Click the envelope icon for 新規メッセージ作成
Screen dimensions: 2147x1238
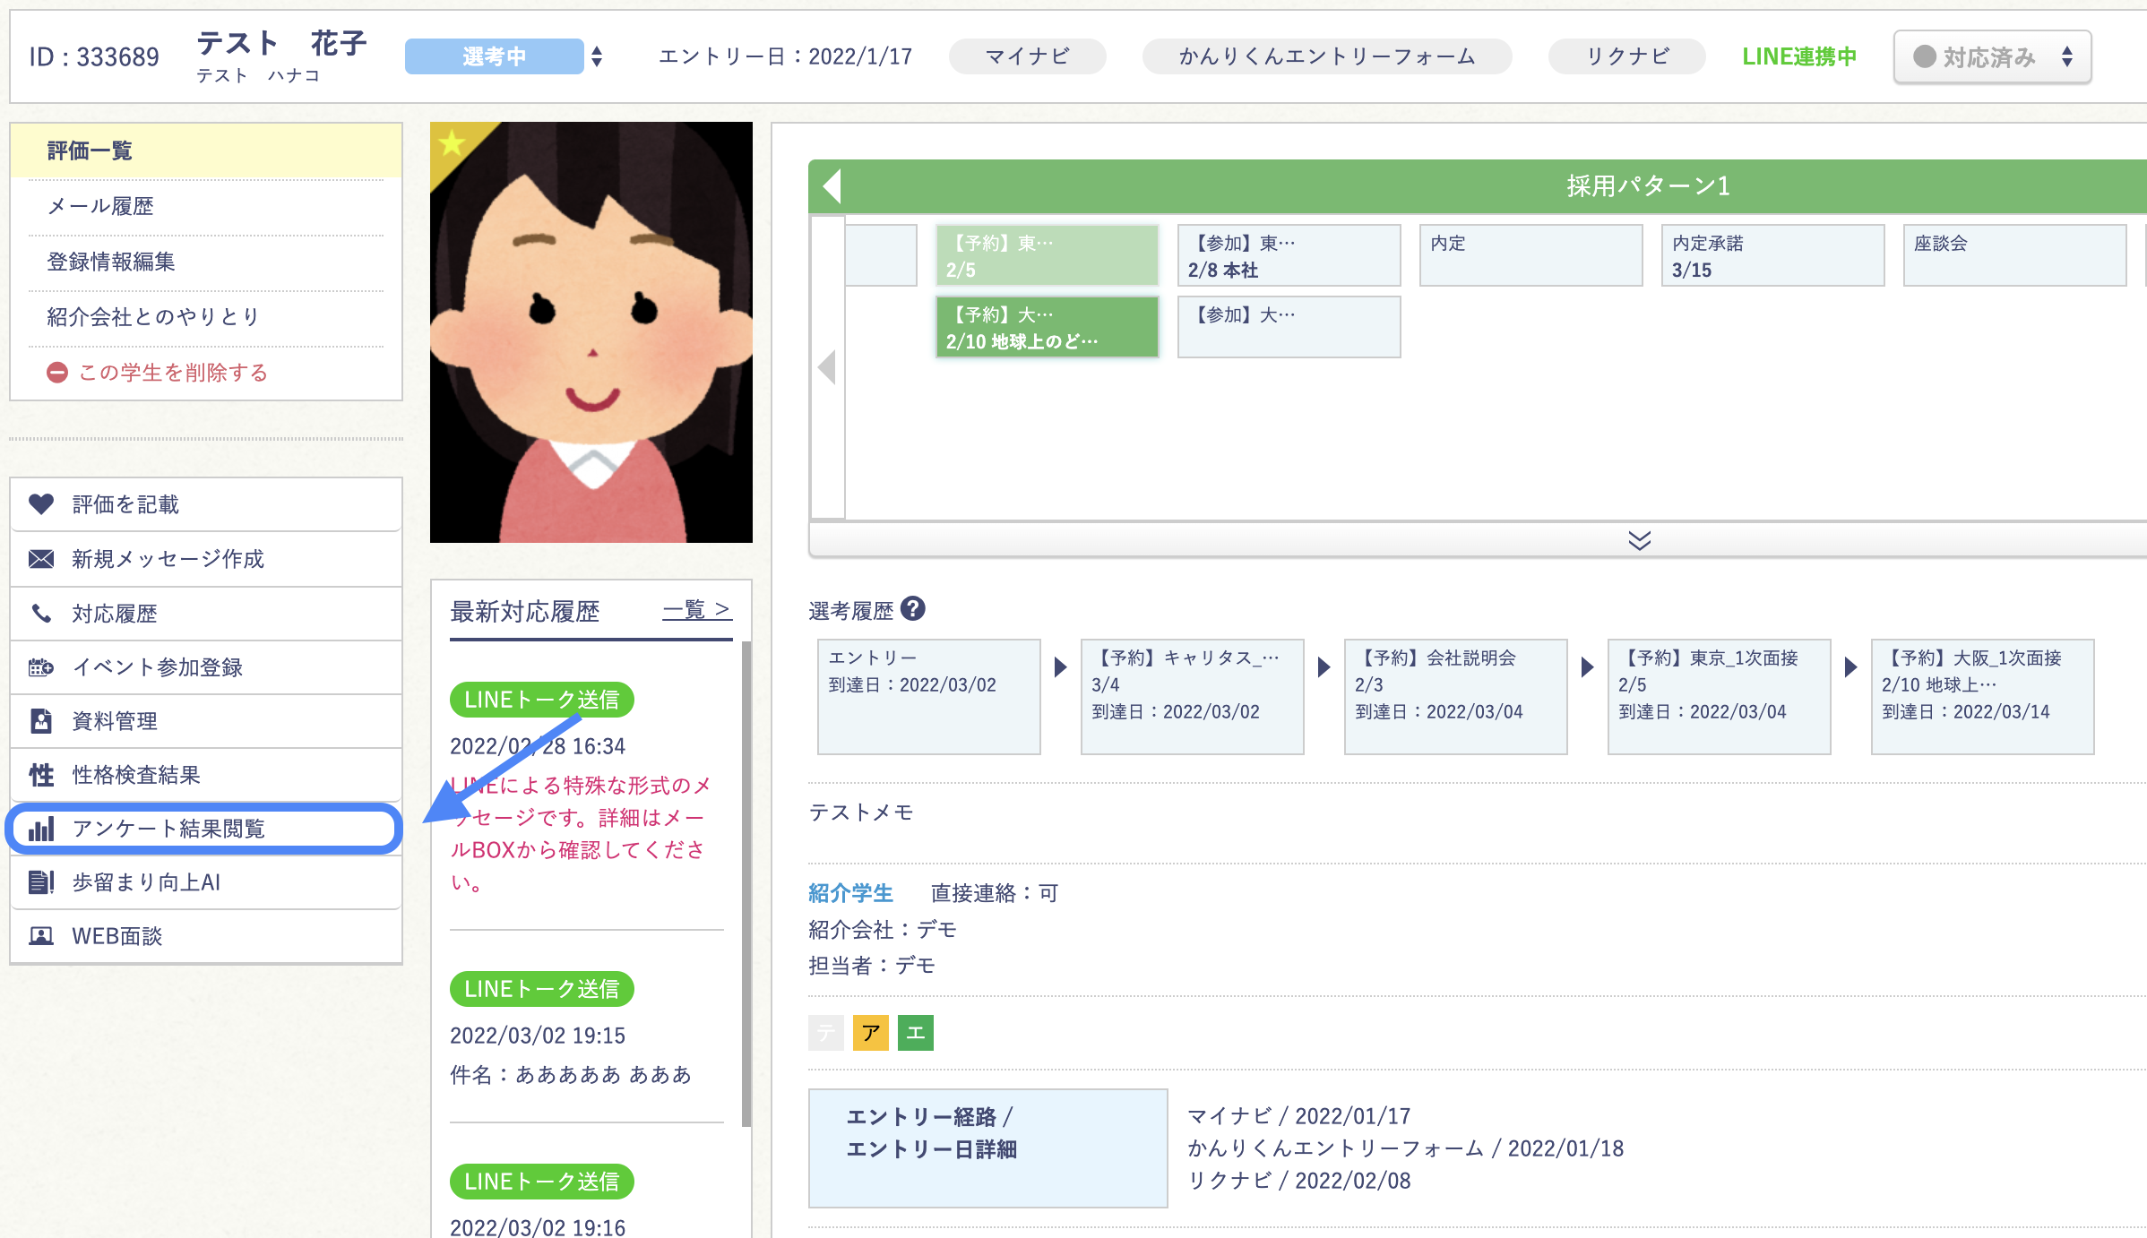[41, 559]
